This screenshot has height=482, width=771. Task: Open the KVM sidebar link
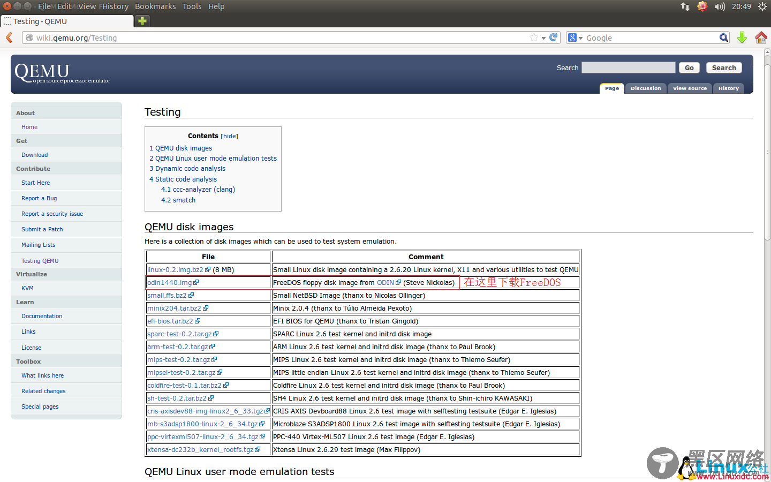click(27, 288)
